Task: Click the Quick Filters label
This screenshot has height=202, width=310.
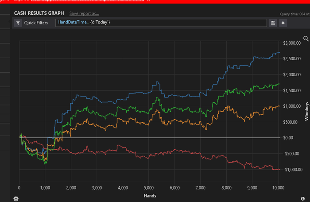Action: click(36, 23)
